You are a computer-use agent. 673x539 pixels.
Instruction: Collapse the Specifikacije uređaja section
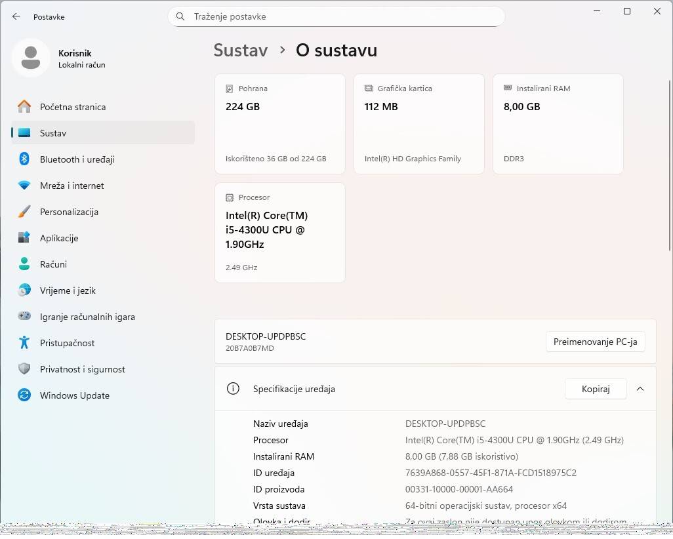[x=640, y=389]
